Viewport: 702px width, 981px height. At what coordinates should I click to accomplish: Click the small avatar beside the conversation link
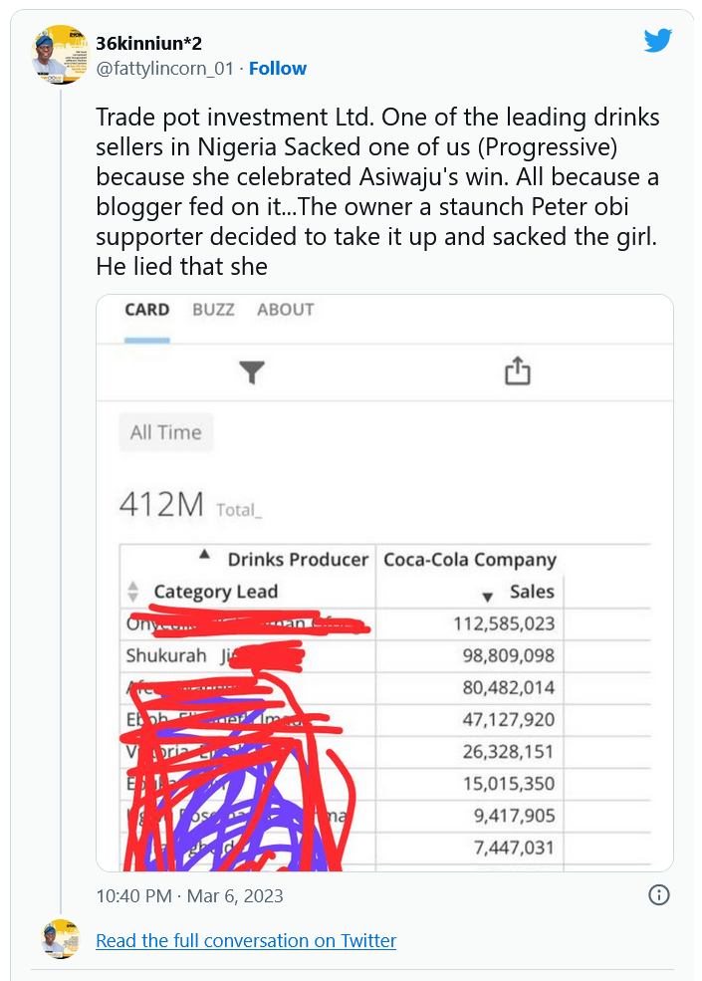point(60,939)
